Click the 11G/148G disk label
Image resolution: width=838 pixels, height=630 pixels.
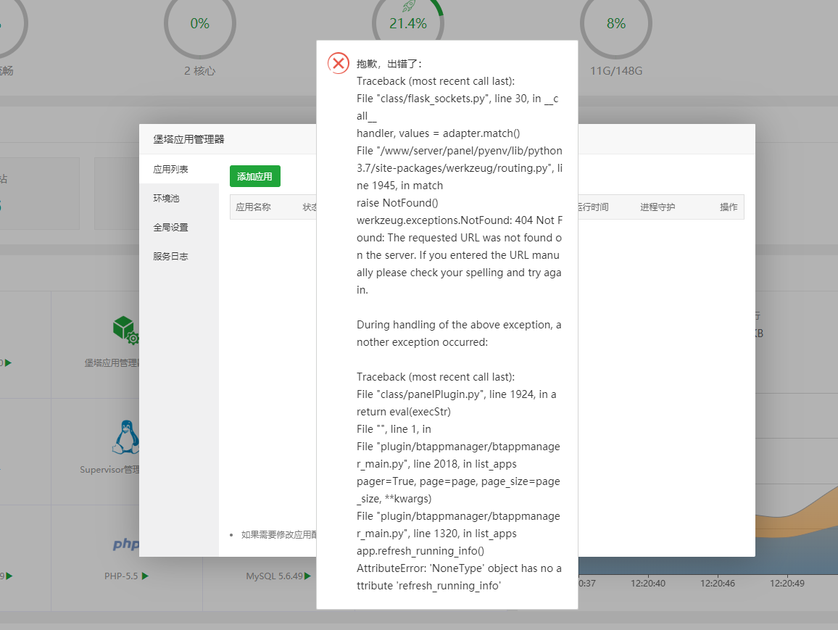(616, 70)
